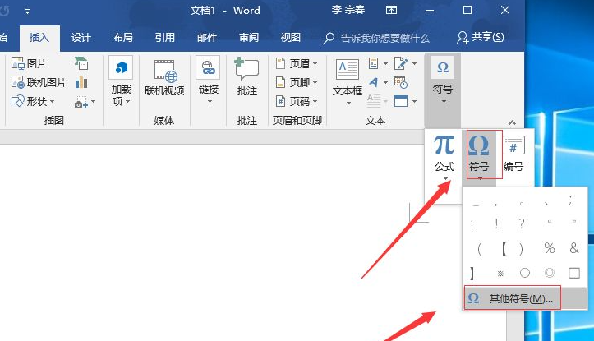Expand the 页码 (Page Number) dropdown

point(297,101)
